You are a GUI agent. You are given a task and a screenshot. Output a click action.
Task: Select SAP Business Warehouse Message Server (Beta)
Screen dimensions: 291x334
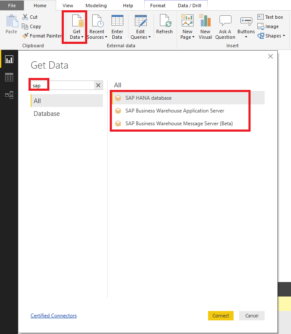coord(179,124)
